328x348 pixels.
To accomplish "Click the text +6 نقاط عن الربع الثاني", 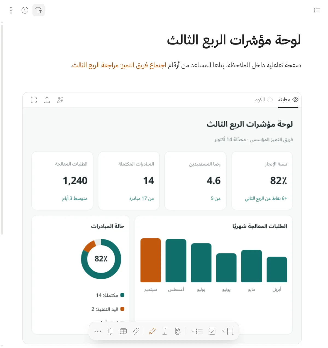I will [266, 198].
